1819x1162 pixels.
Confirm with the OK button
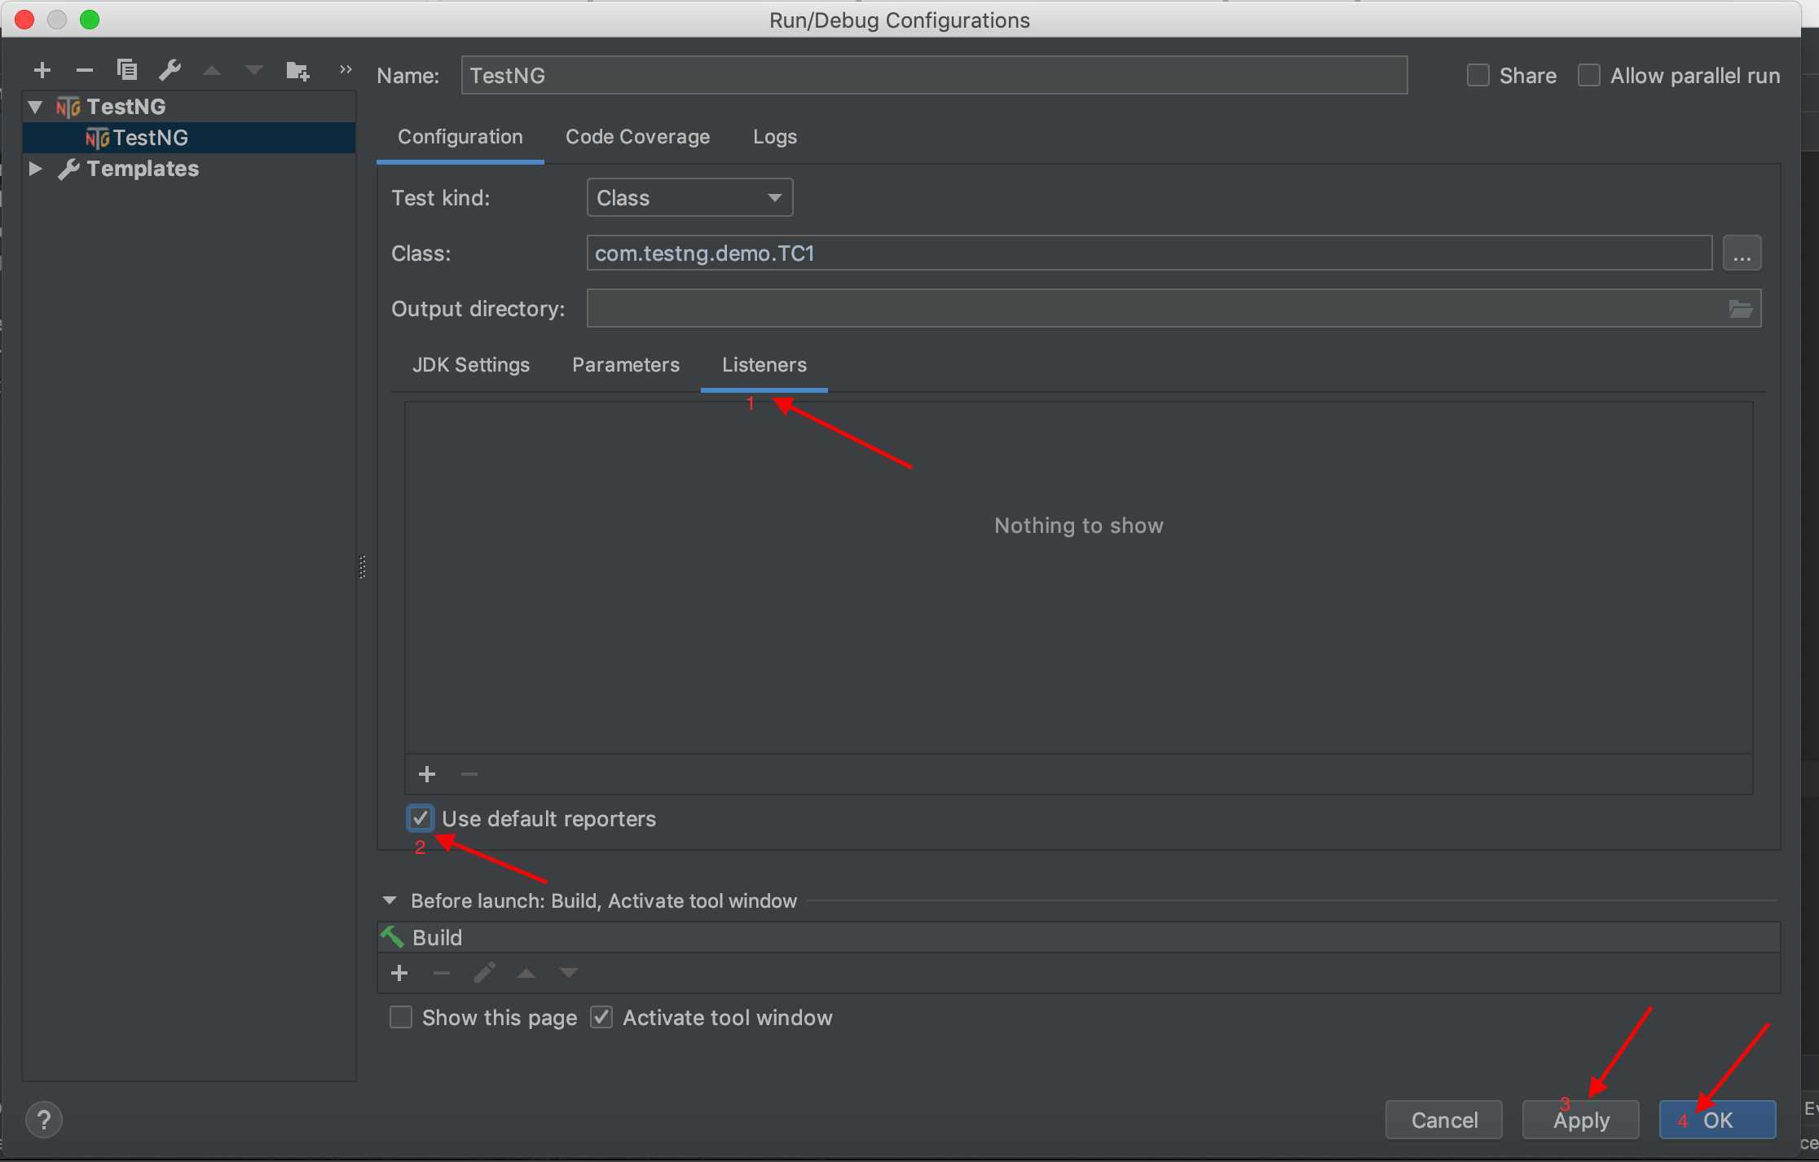(x=1718, y=1120)
